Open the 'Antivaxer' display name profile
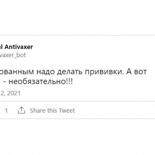The image size is (155, 155). pos(19,47)
